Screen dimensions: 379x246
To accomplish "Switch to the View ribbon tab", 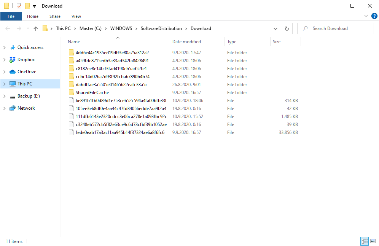I will pyautogui.click(x=76, y=16).
